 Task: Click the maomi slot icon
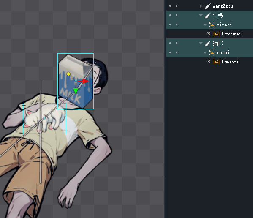pos(212,53)
